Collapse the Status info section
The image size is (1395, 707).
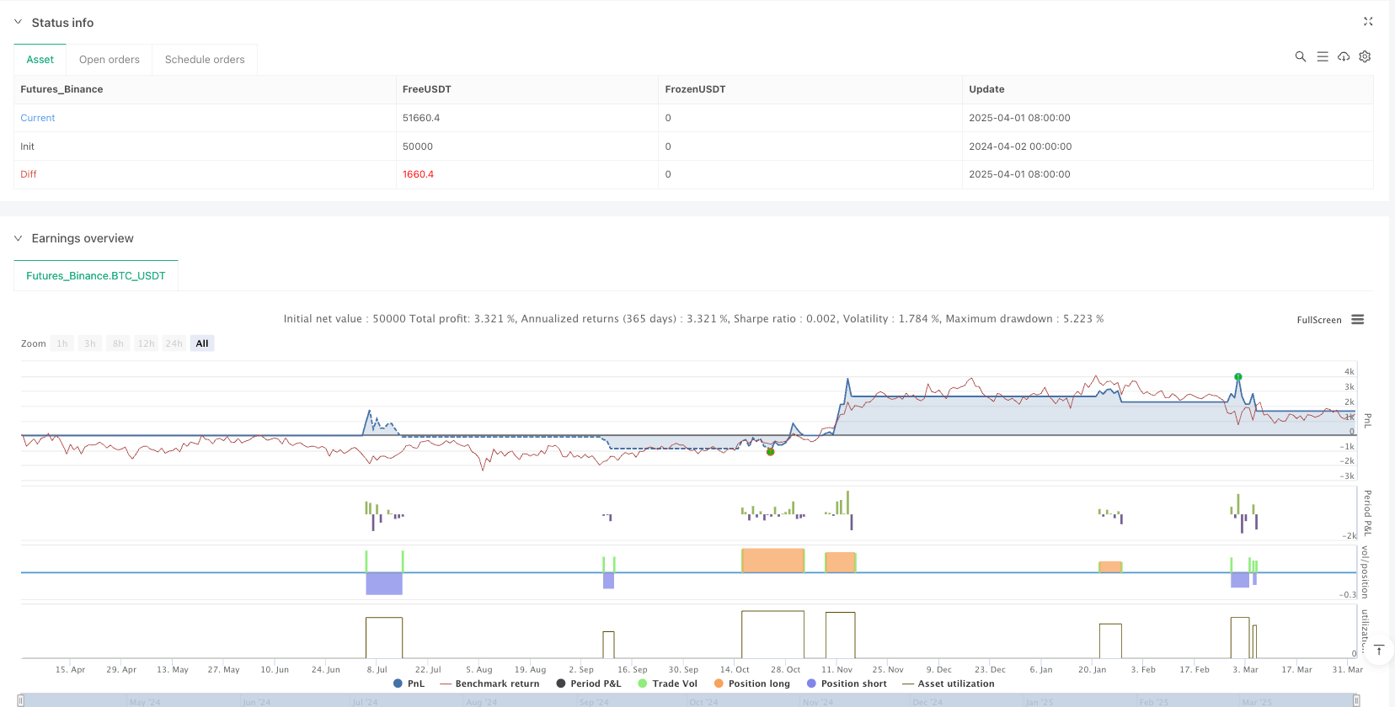[19, 23]
